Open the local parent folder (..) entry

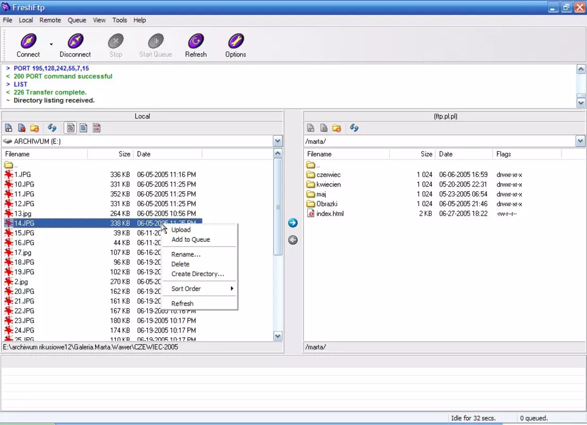coord(11,165)
